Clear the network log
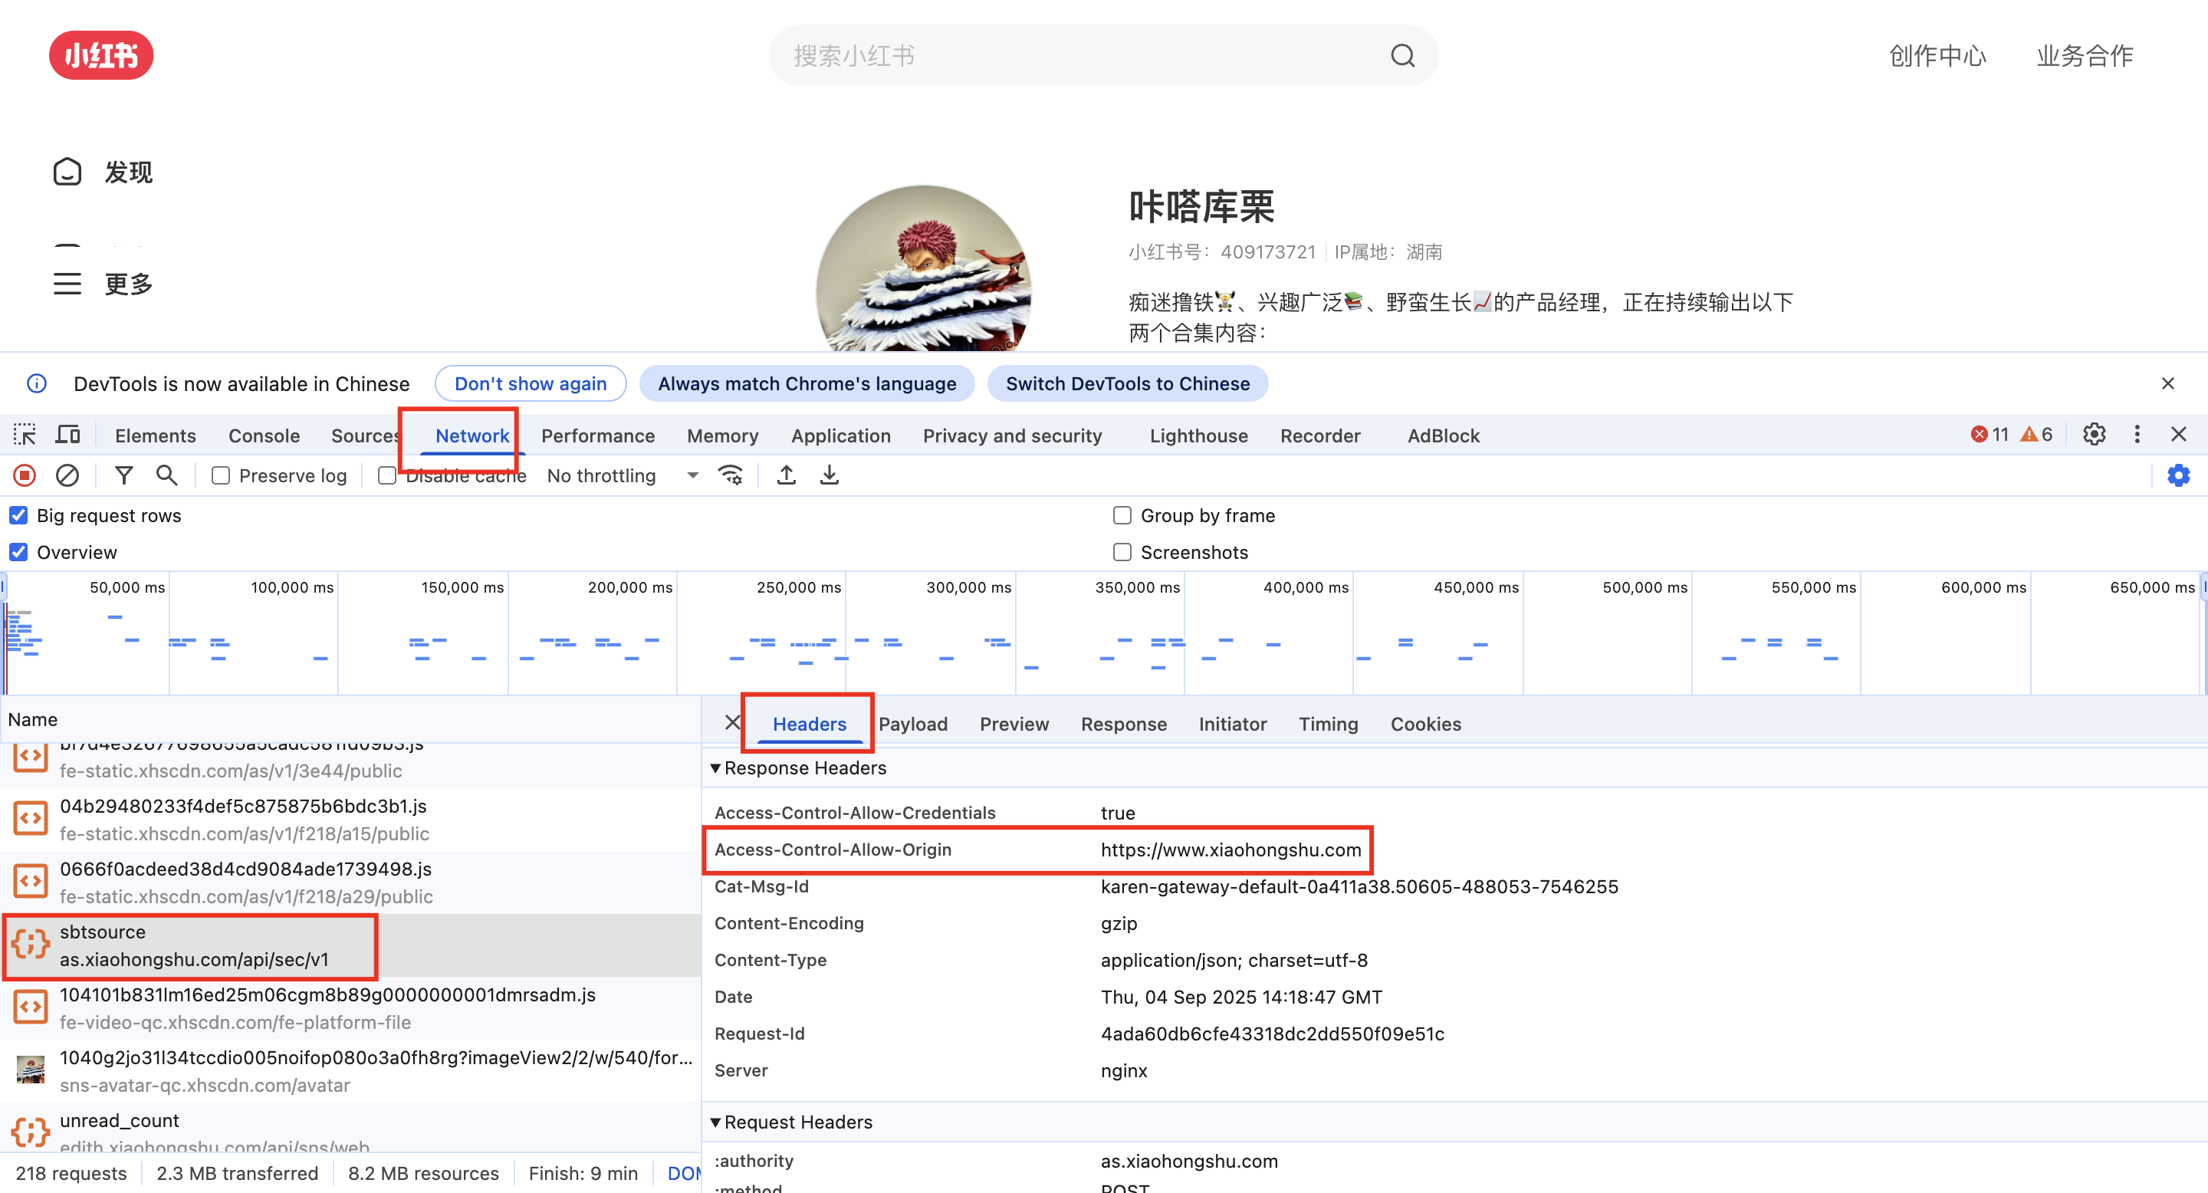This screenshot has height=1193, width=2208. (67, 475)
